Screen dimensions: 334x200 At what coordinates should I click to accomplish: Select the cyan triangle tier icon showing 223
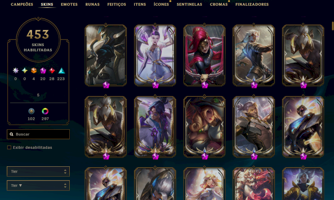click(61, 70)
